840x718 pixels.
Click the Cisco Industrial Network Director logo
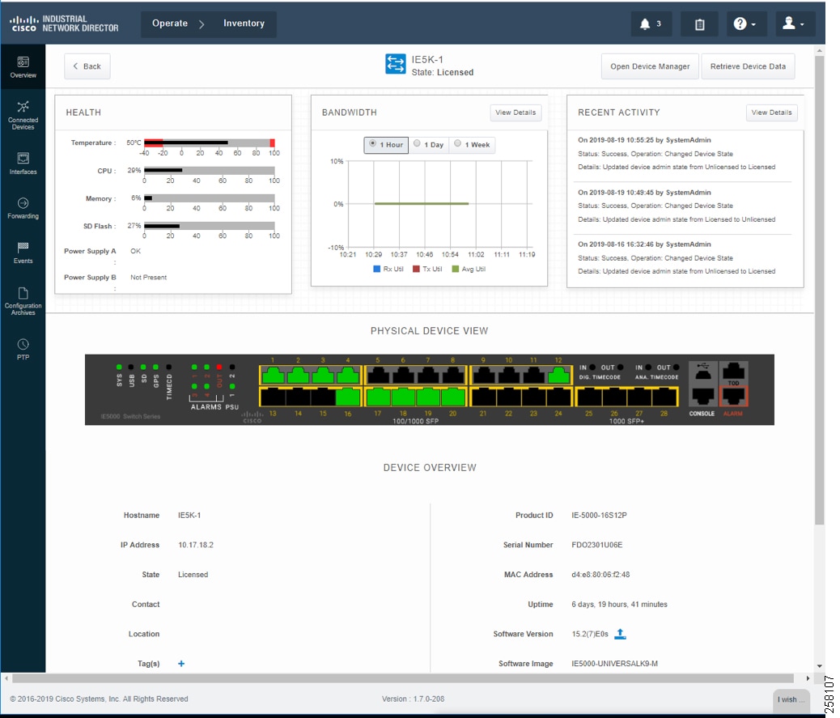[64, 23]
